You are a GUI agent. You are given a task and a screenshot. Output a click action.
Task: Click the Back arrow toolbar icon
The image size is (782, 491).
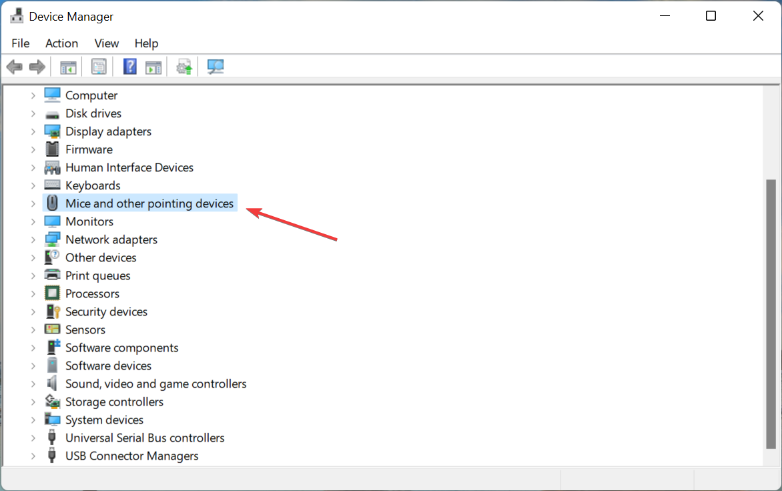point(15,67)
